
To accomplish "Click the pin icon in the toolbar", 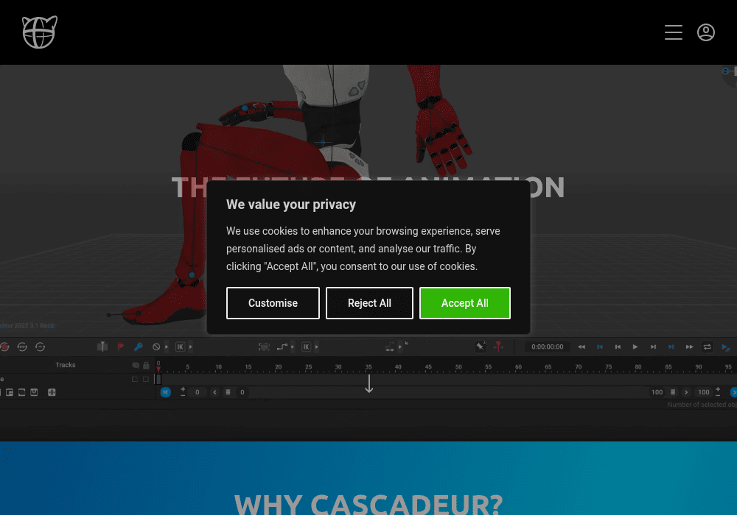I will point(481,347).
